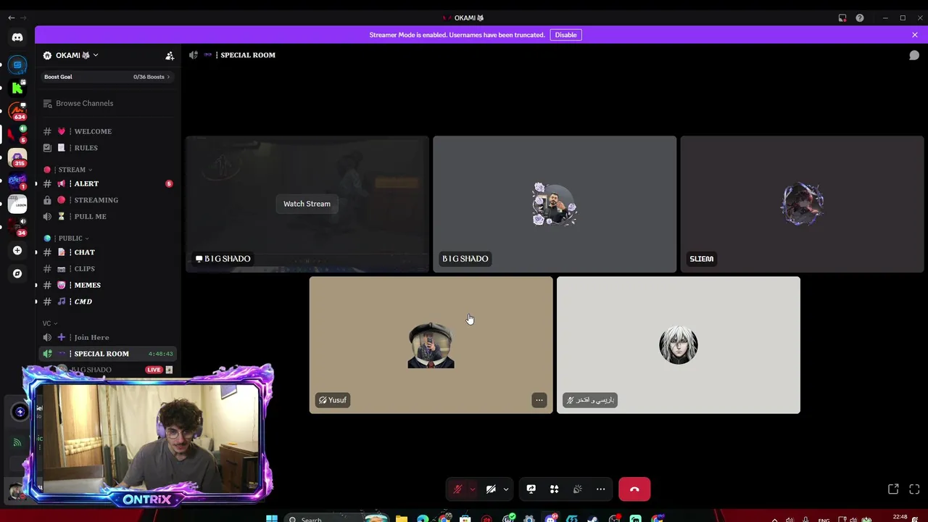Open server icon with 315 badge
928x522 pixels.
(x=17, y=157)
